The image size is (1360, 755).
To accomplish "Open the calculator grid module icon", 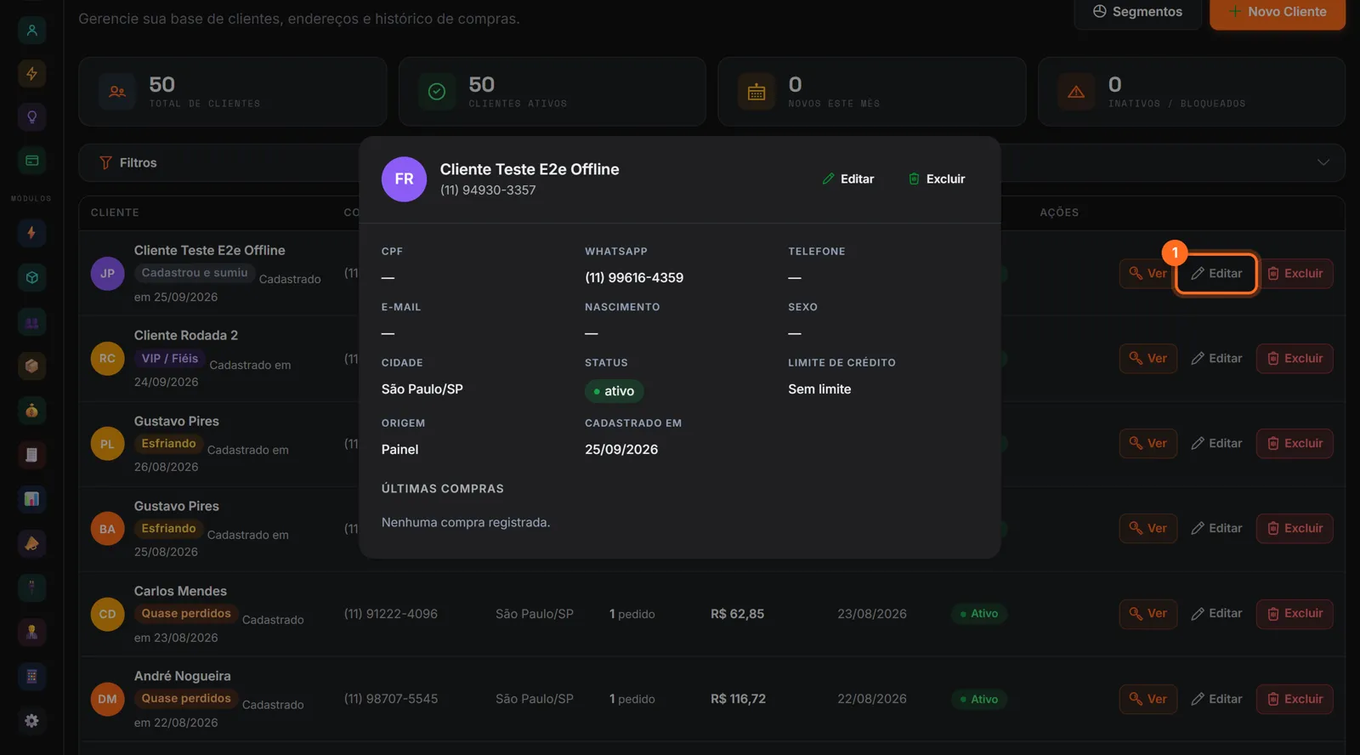I will pos(31,677).
